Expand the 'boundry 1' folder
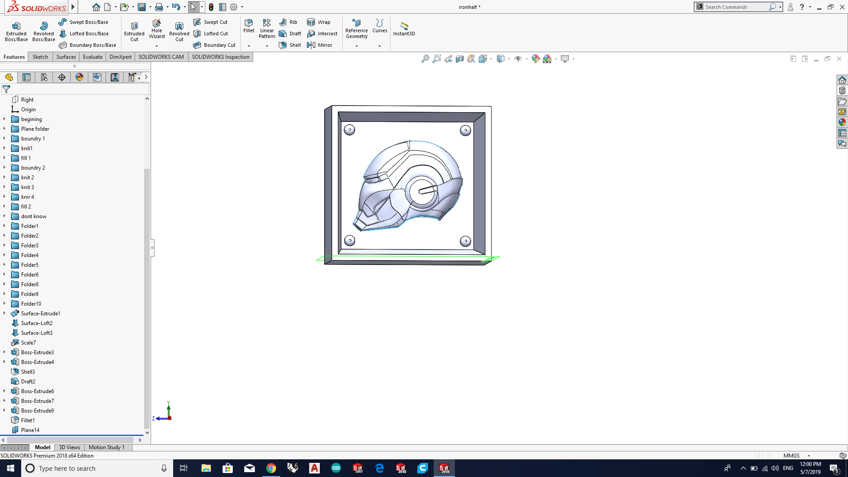 tap(4, 138)
